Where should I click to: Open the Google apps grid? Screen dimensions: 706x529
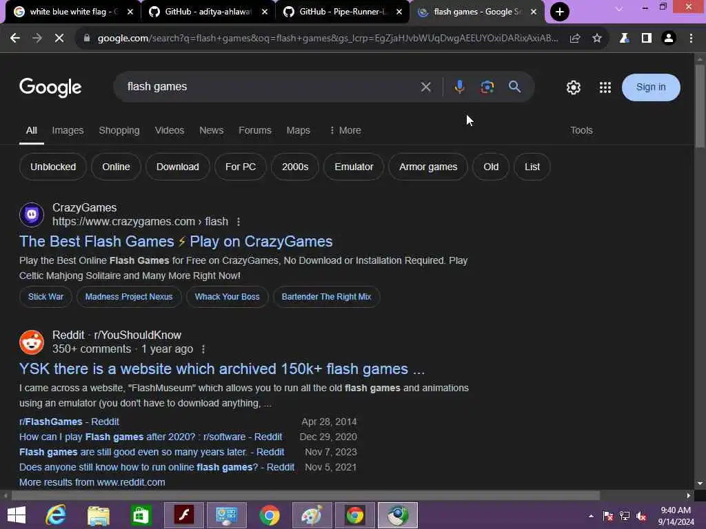coord(605,87)
